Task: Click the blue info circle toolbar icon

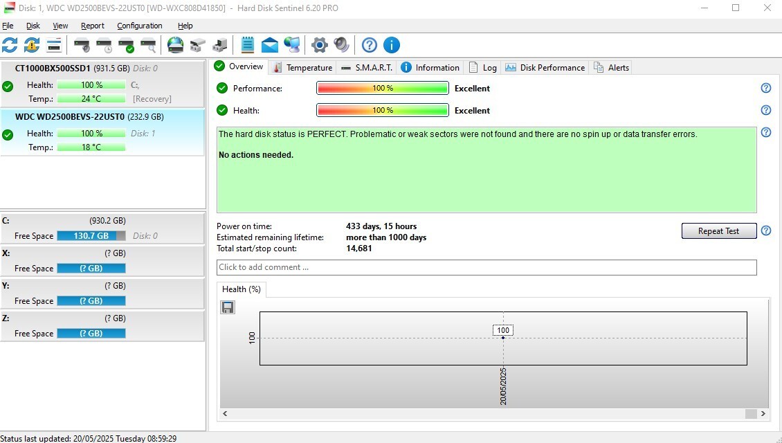Action: click(x=392, y=46)
